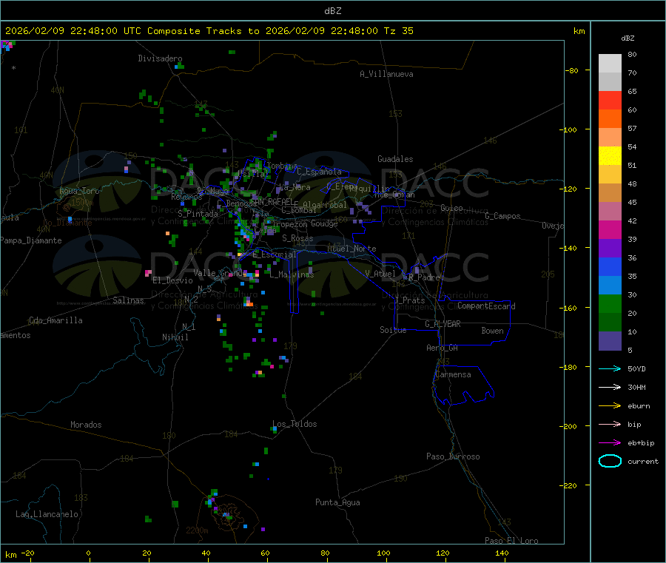Click the Agua_Toro map label
666x563 pixels.
coord(79,191)
